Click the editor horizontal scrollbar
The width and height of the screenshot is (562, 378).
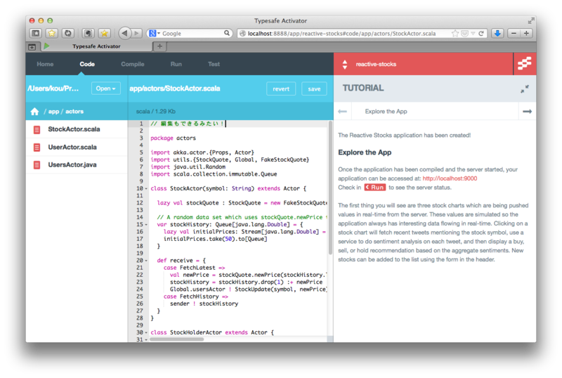tap(177, 339)
